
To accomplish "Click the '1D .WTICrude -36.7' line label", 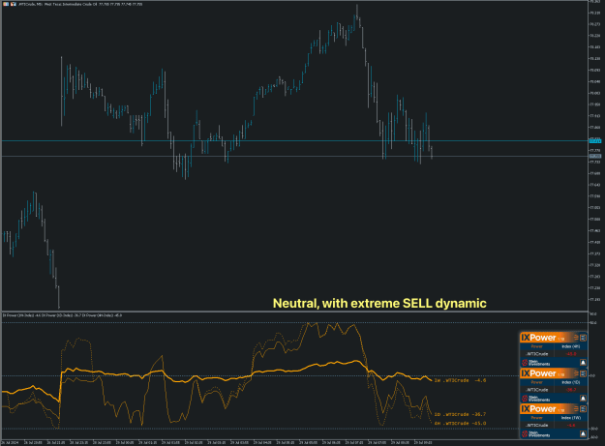I will click(460, 414).
